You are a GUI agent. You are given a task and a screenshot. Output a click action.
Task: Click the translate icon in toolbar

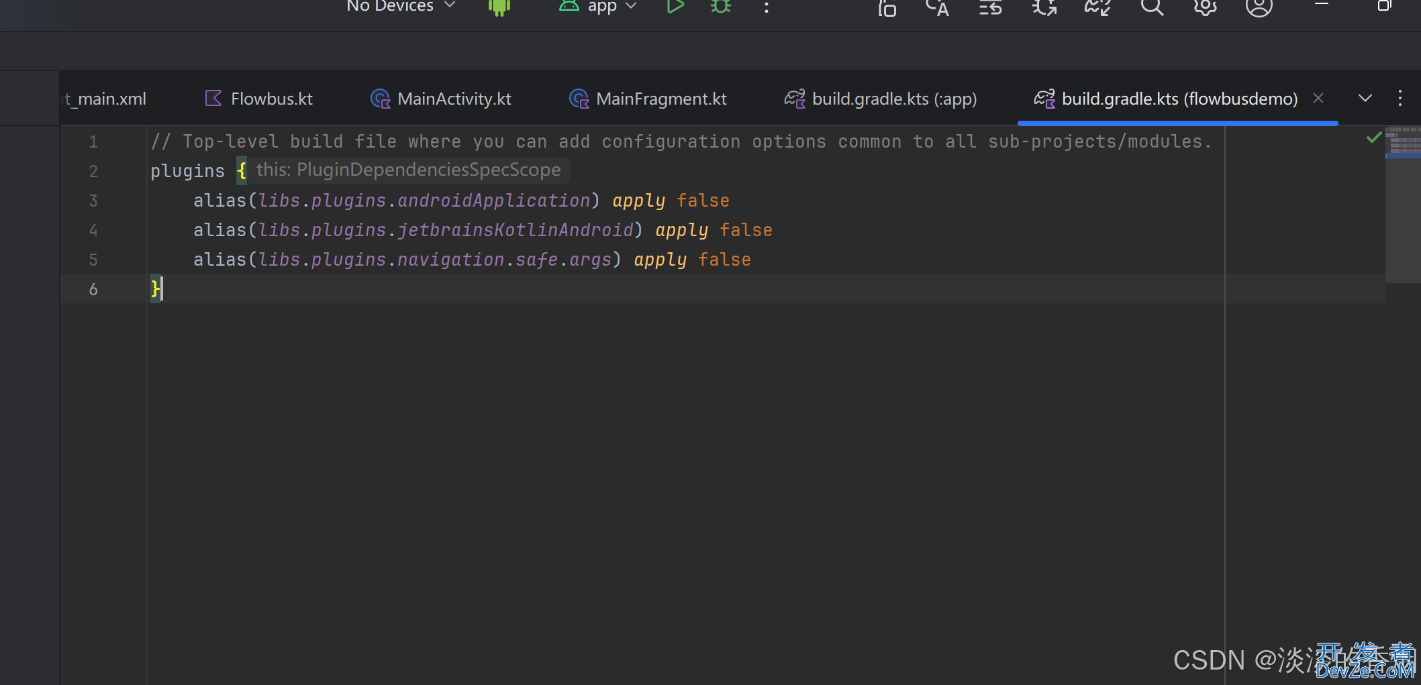click(938, 8)
